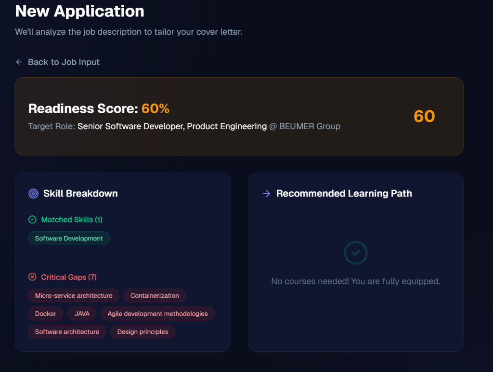Viewport: 493px width, 372px height.
Task: Select the Software Development matched skill chip
Action: point(68,238)
